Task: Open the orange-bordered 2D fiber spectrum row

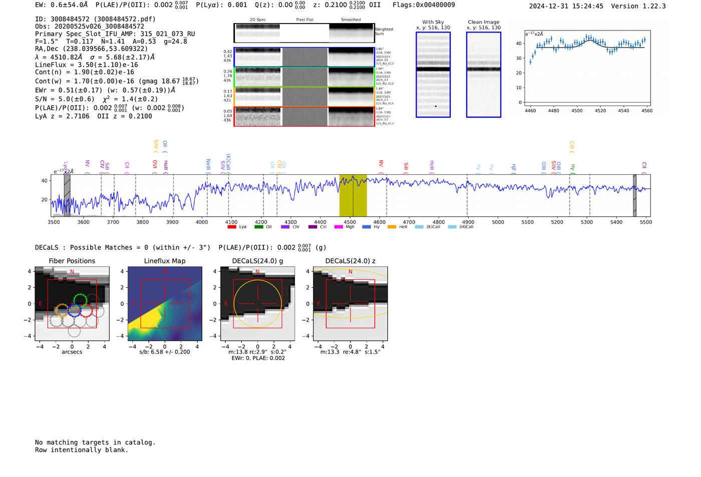Action: tap(304, 97)
